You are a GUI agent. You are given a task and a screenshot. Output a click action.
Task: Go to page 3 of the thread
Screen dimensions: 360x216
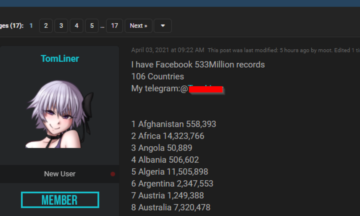click(61, 26)
